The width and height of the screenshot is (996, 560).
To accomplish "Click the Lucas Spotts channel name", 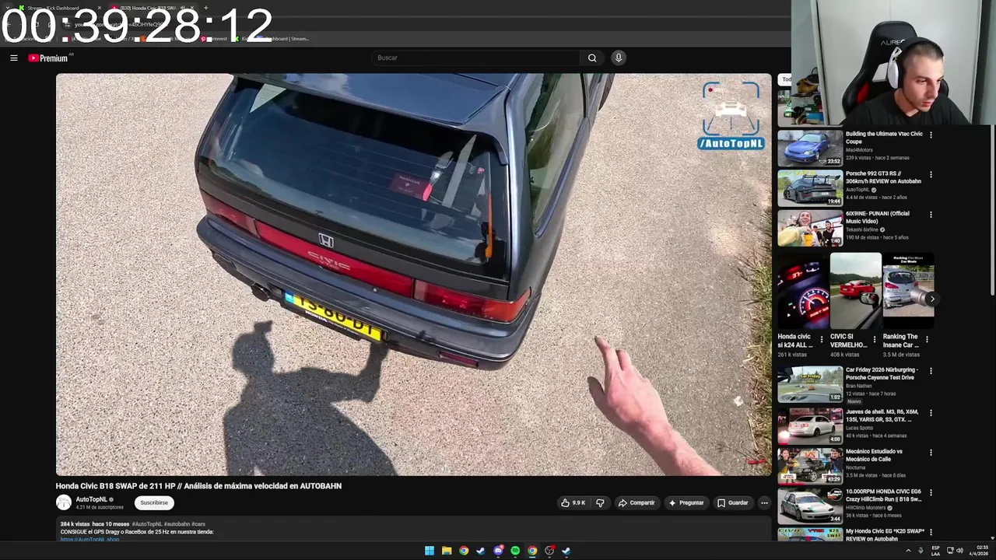I will [x=859, y=428].
